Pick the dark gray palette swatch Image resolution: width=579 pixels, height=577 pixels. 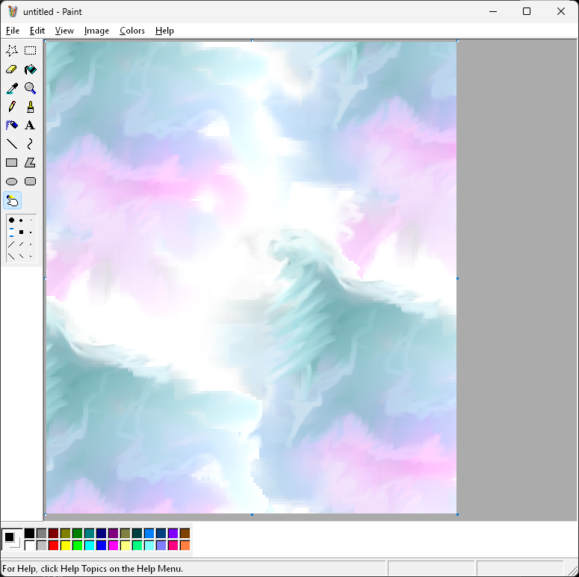click(42, 533)
